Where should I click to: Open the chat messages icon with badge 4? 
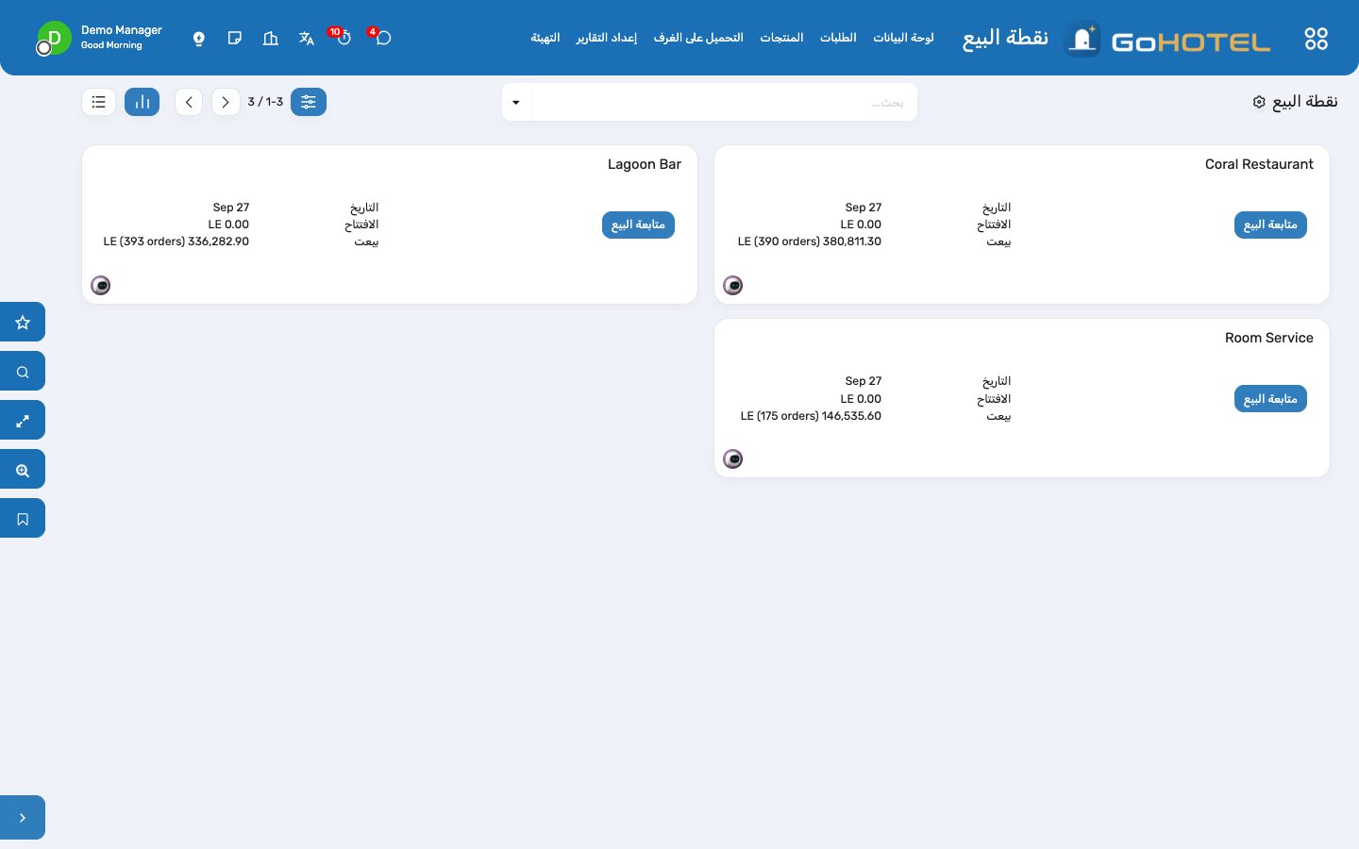pos(382,38)
